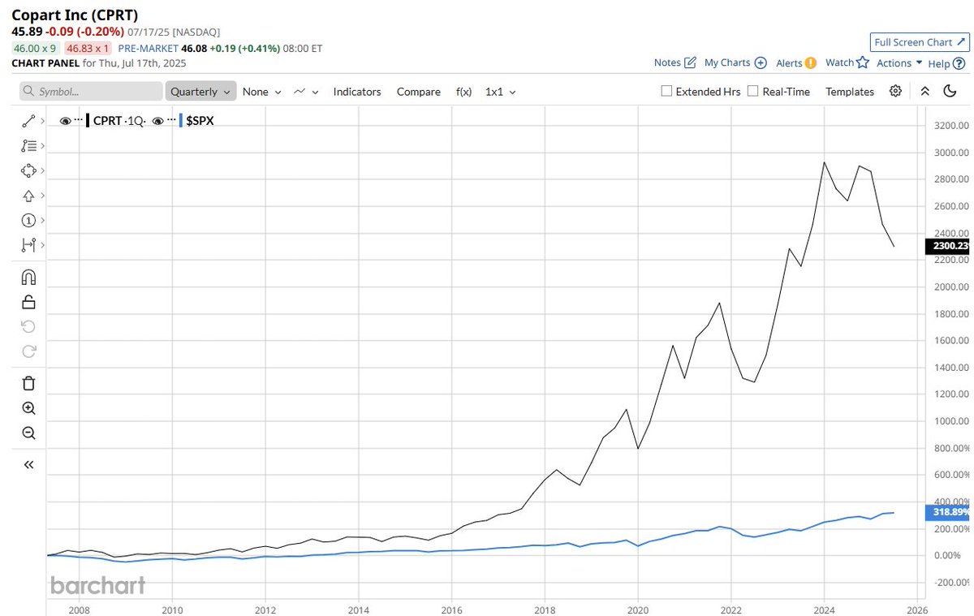The width and height of the screenshot is (974, 616).
Task: Enable the Extended Hrs checkbox
Action: point(667,91)
